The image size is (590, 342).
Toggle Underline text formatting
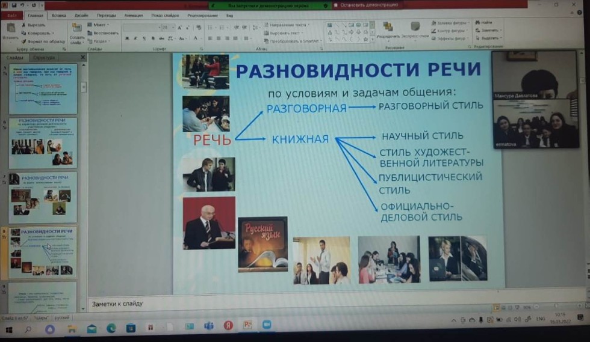[144, 38]
